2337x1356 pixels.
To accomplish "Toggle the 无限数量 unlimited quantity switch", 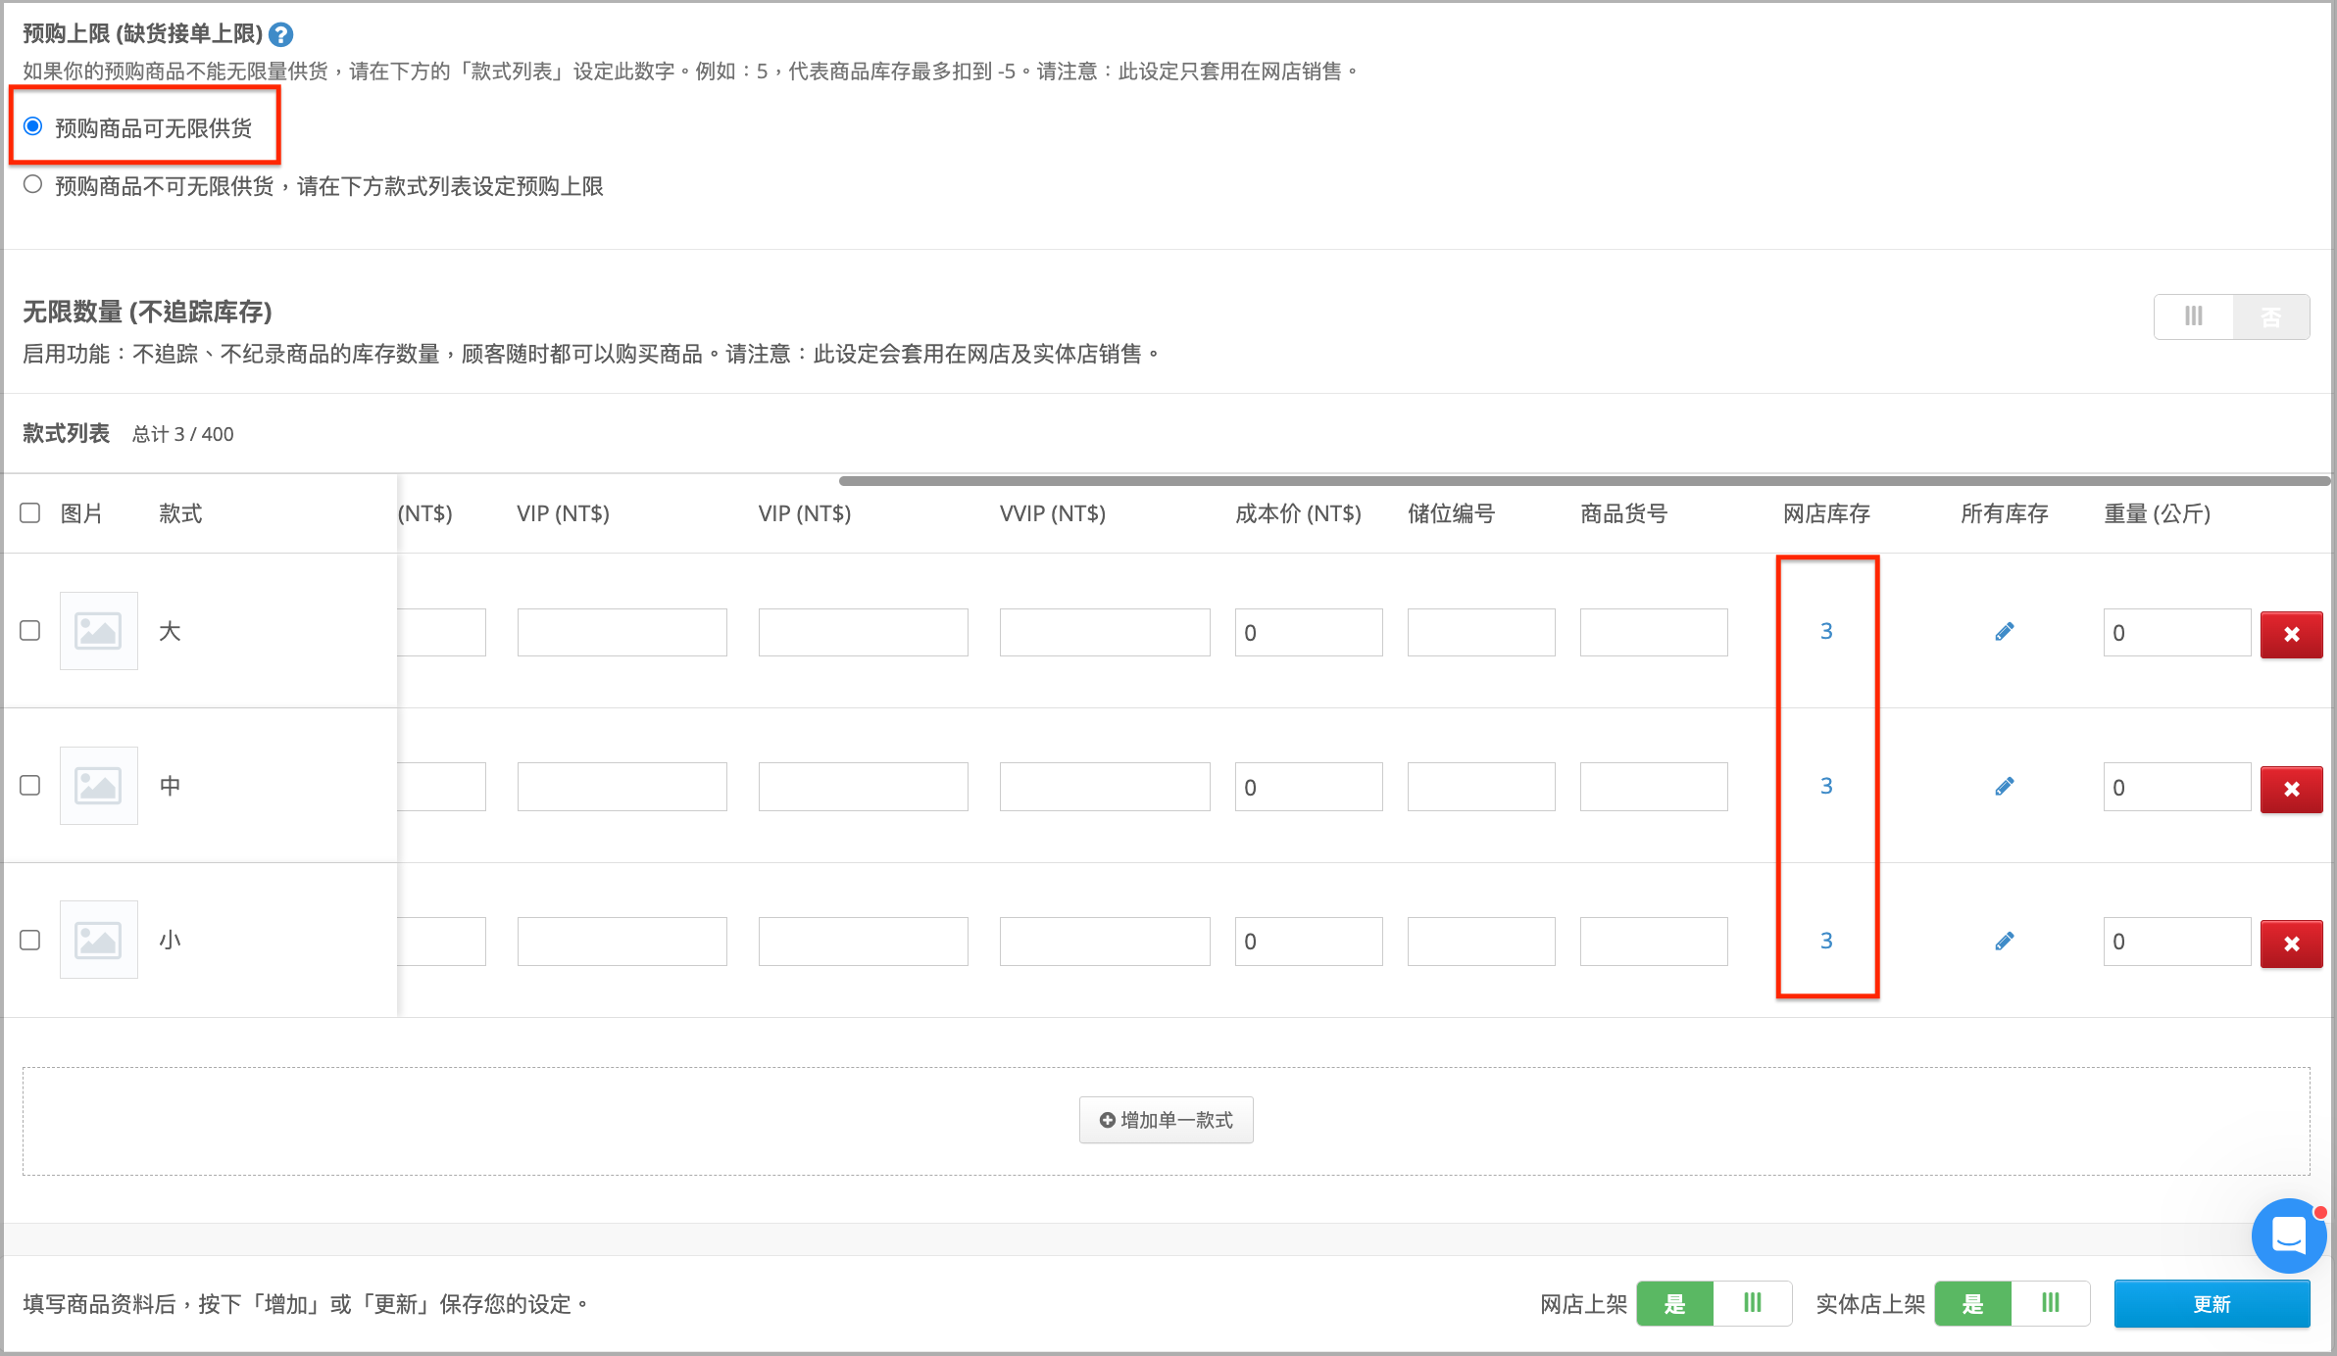I will (x=2231, y=316).
